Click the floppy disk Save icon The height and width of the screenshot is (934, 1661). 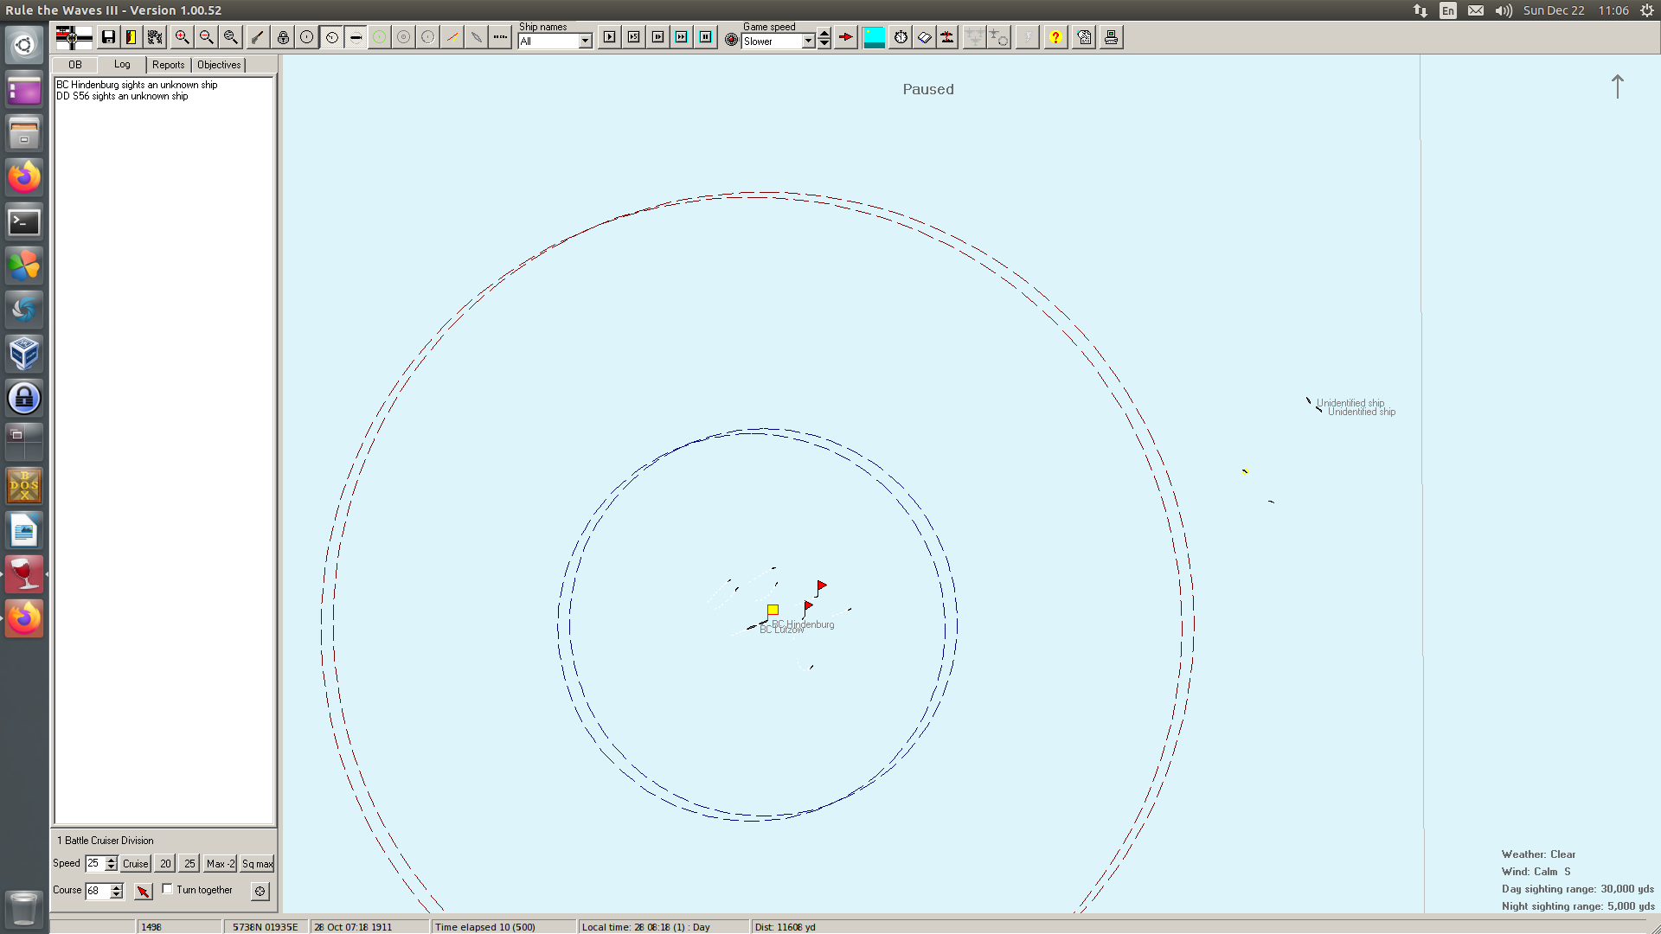108,37
